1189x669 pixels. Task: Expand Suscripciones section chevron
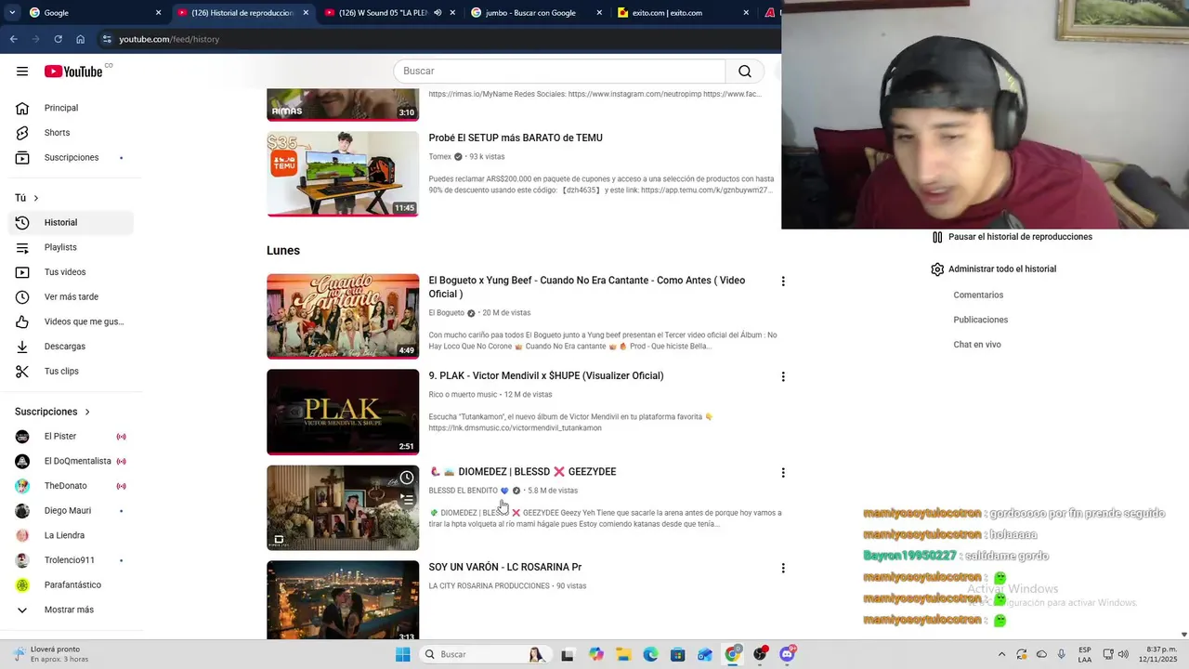(87, 412)
